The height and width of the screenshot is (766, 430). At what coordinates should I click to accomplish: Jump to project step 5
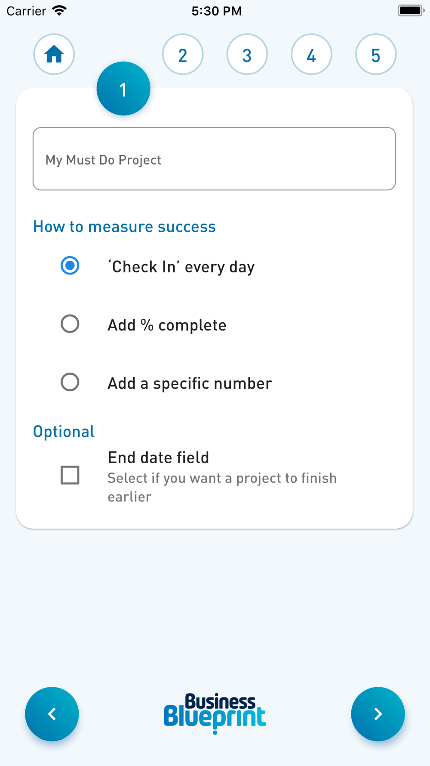coord(376,55)
